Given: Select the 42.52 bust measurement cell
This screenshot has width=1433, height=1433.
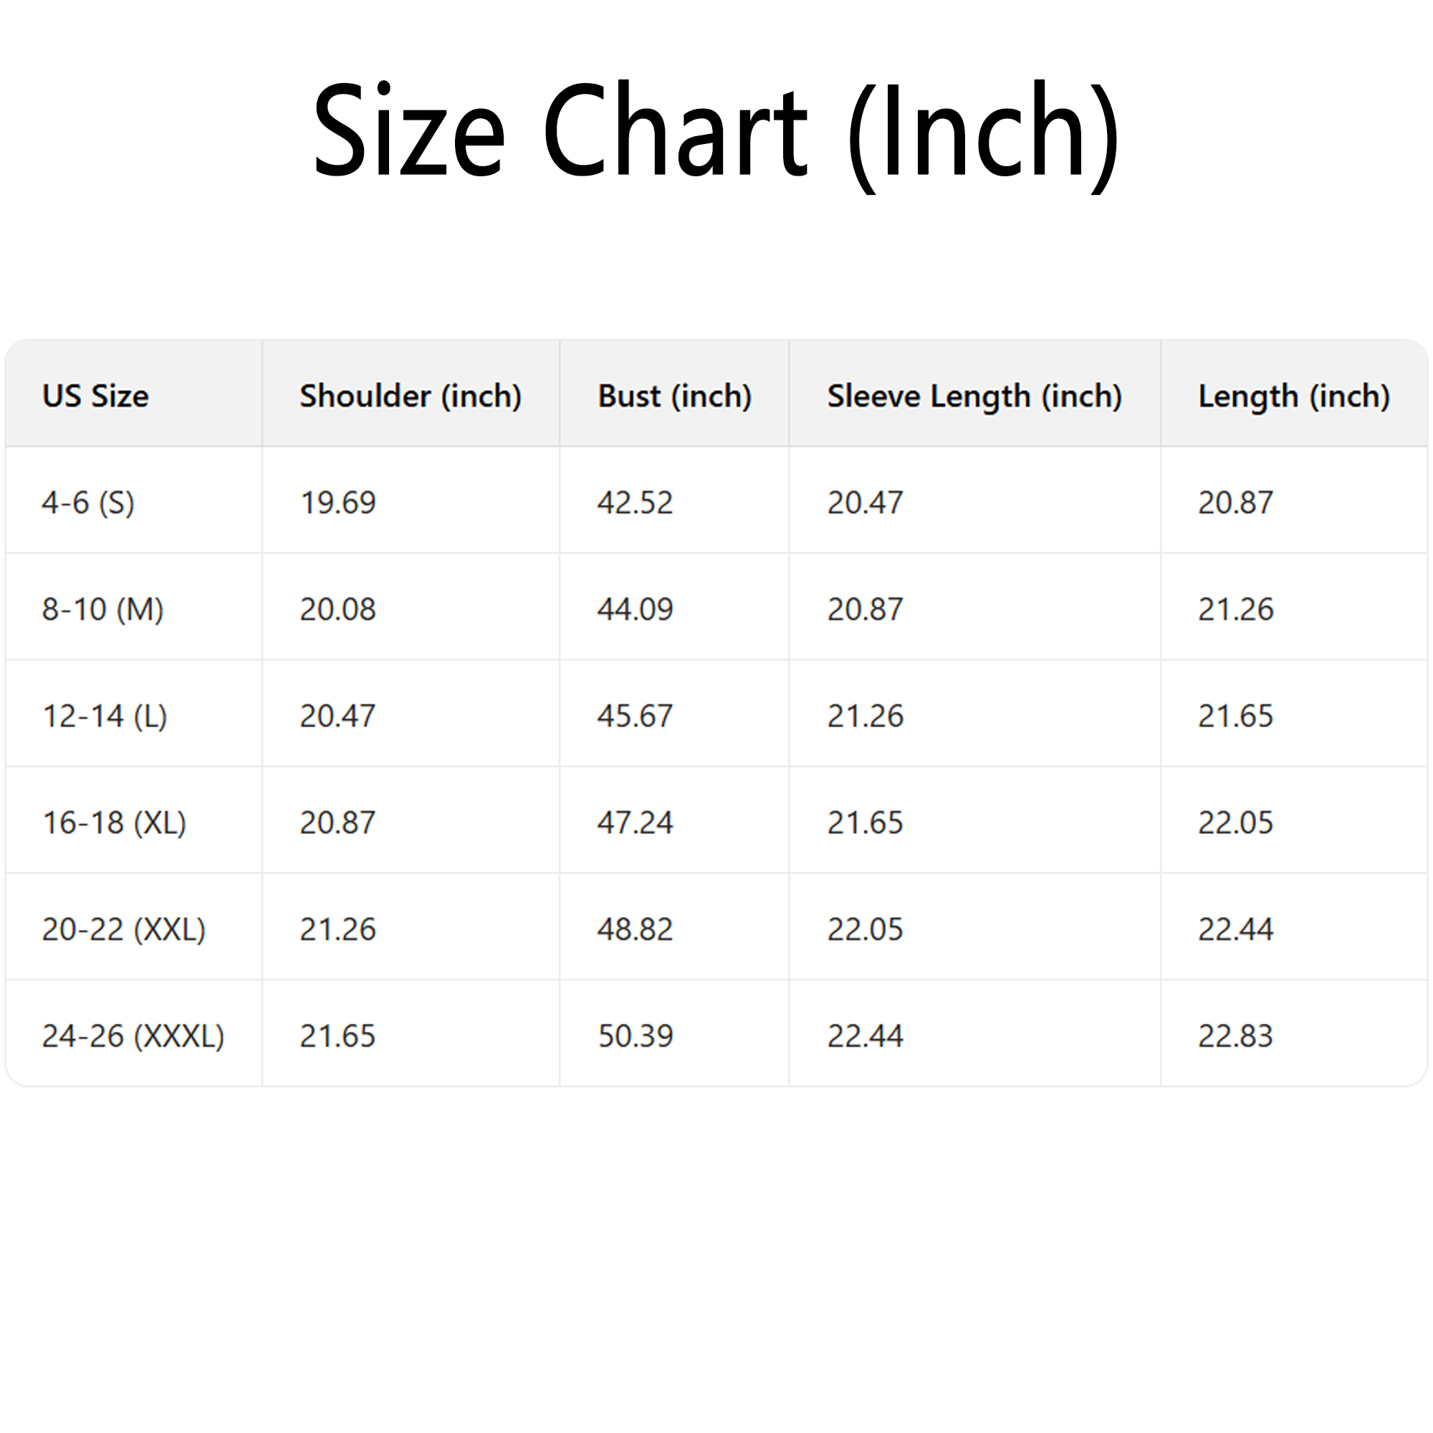Looking at the screenshot, I should point(635,503).
